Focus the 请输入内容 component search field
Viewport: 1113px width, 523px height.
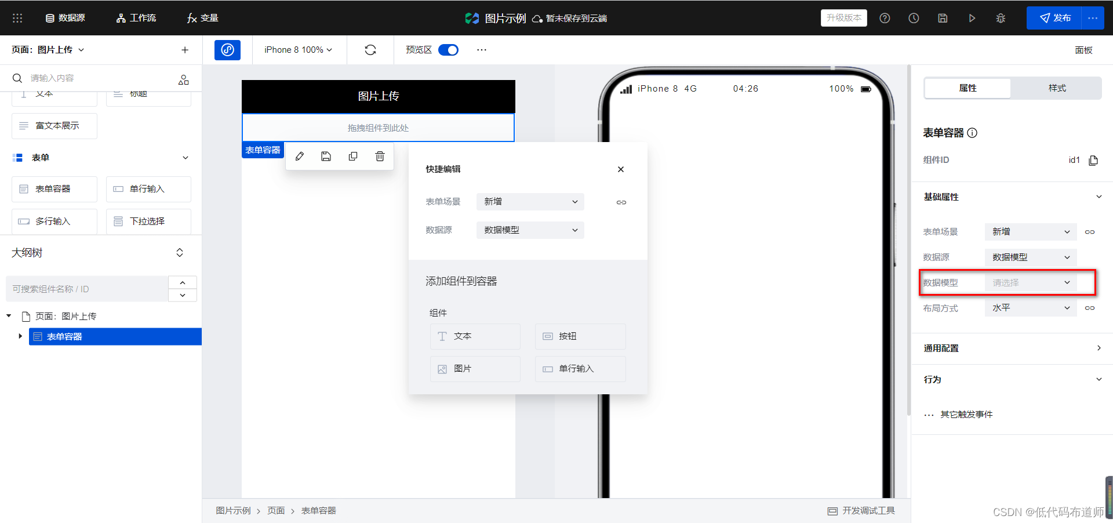point(93,78)
